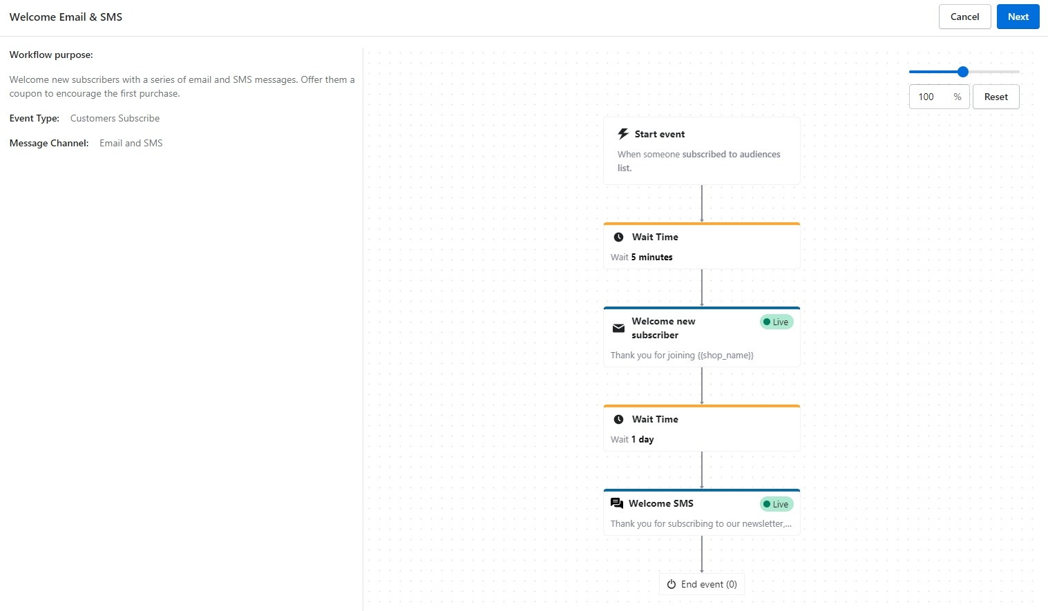Viewport: 1048px width, 611px height.
Task: Proceed with the Next button
Action: [x=1018, y=17]
